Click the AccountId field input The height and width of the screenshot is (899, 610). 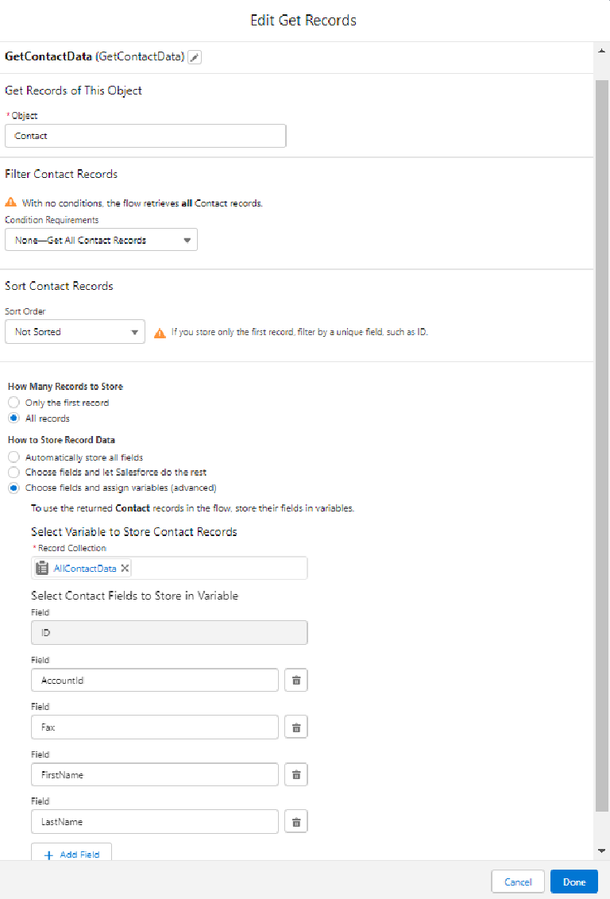pyautogui.click(x=155, y=680)
